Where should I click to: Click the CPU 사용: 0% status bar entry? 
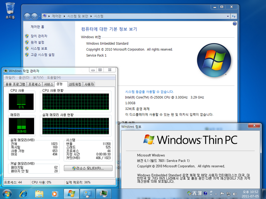click(42, 182)
